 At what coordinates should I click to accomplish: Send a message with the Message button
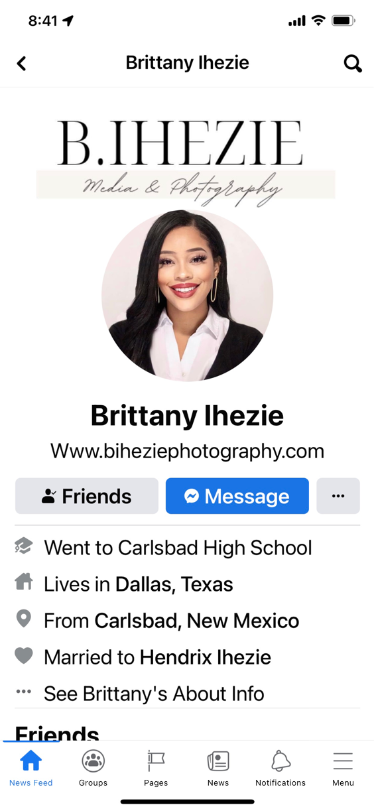coord(237,496)
